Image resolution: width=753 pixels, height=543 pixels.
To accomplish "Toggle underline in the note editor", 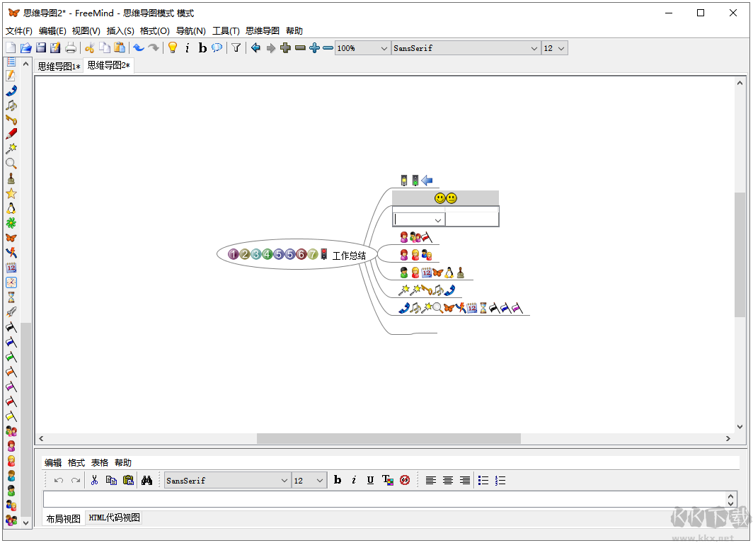I will pos(370,480).
